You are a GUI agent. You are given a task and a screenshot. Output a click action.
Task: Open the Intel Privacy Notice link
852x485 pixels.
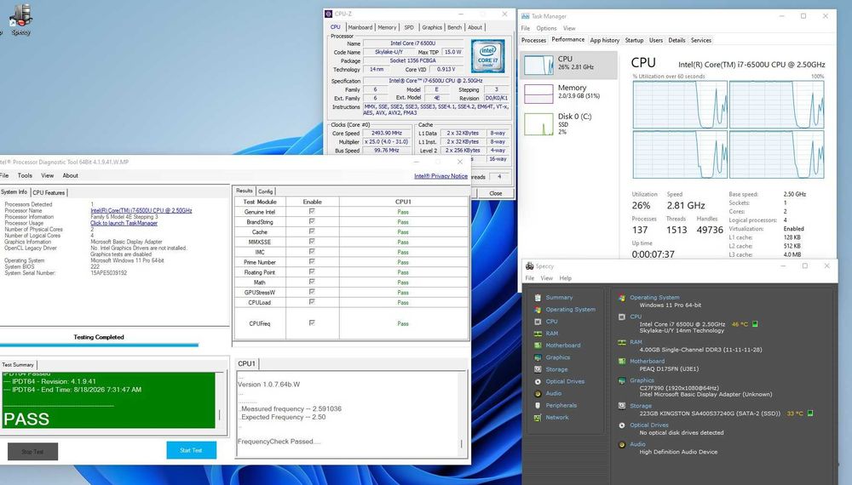[440, 176]
